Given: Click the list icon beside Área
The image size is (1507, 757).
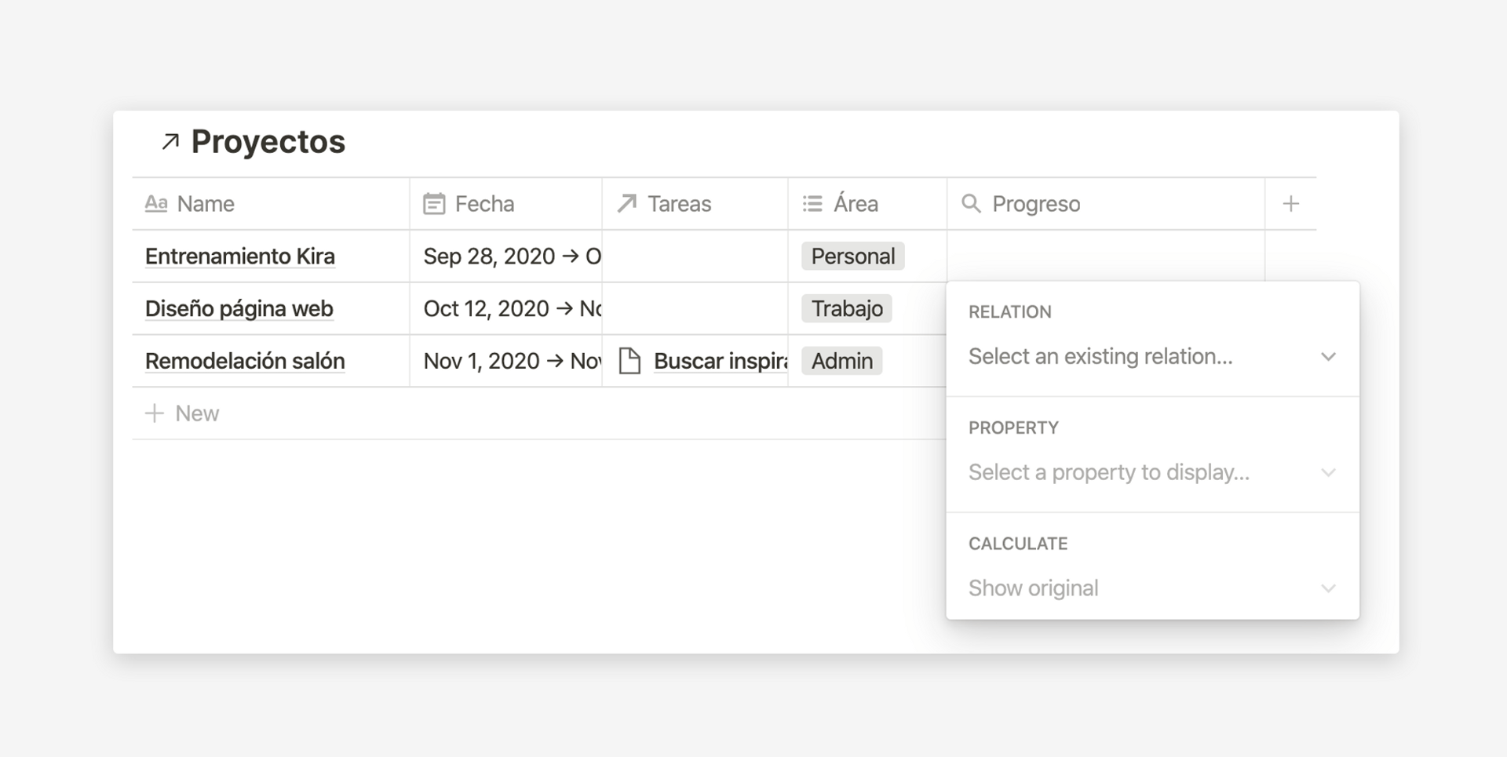Looking at the screenshot, I should point(811,203).
